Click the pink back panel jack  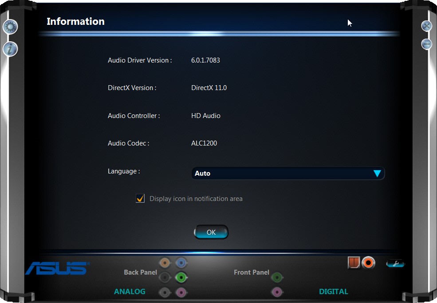coord(181,292)
